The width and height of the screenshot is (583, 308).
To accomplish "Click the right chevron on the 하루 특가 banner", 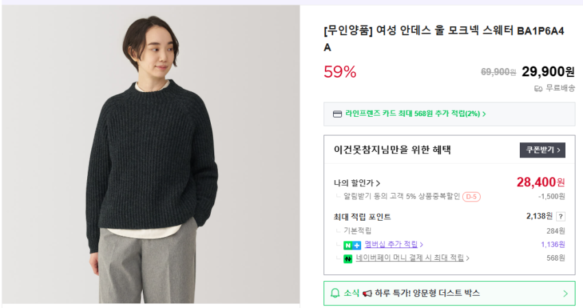I will 565,294.
